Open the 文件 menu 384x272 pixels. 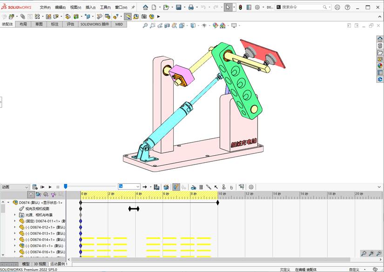point(45,7)
